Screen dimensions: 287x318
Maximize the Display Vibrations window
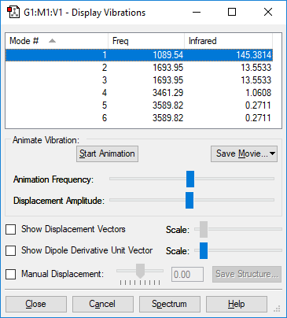point(232,12)
